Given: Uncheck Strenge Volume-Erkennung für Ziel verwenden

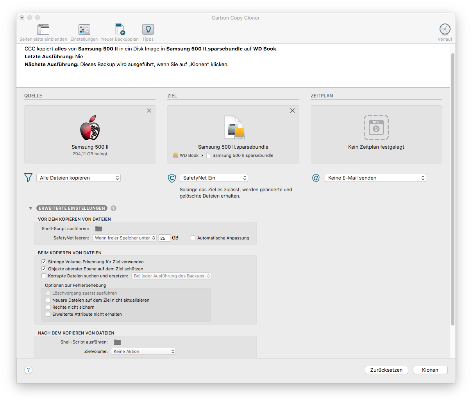Looking at the screenshot, I should pos(44,262).
